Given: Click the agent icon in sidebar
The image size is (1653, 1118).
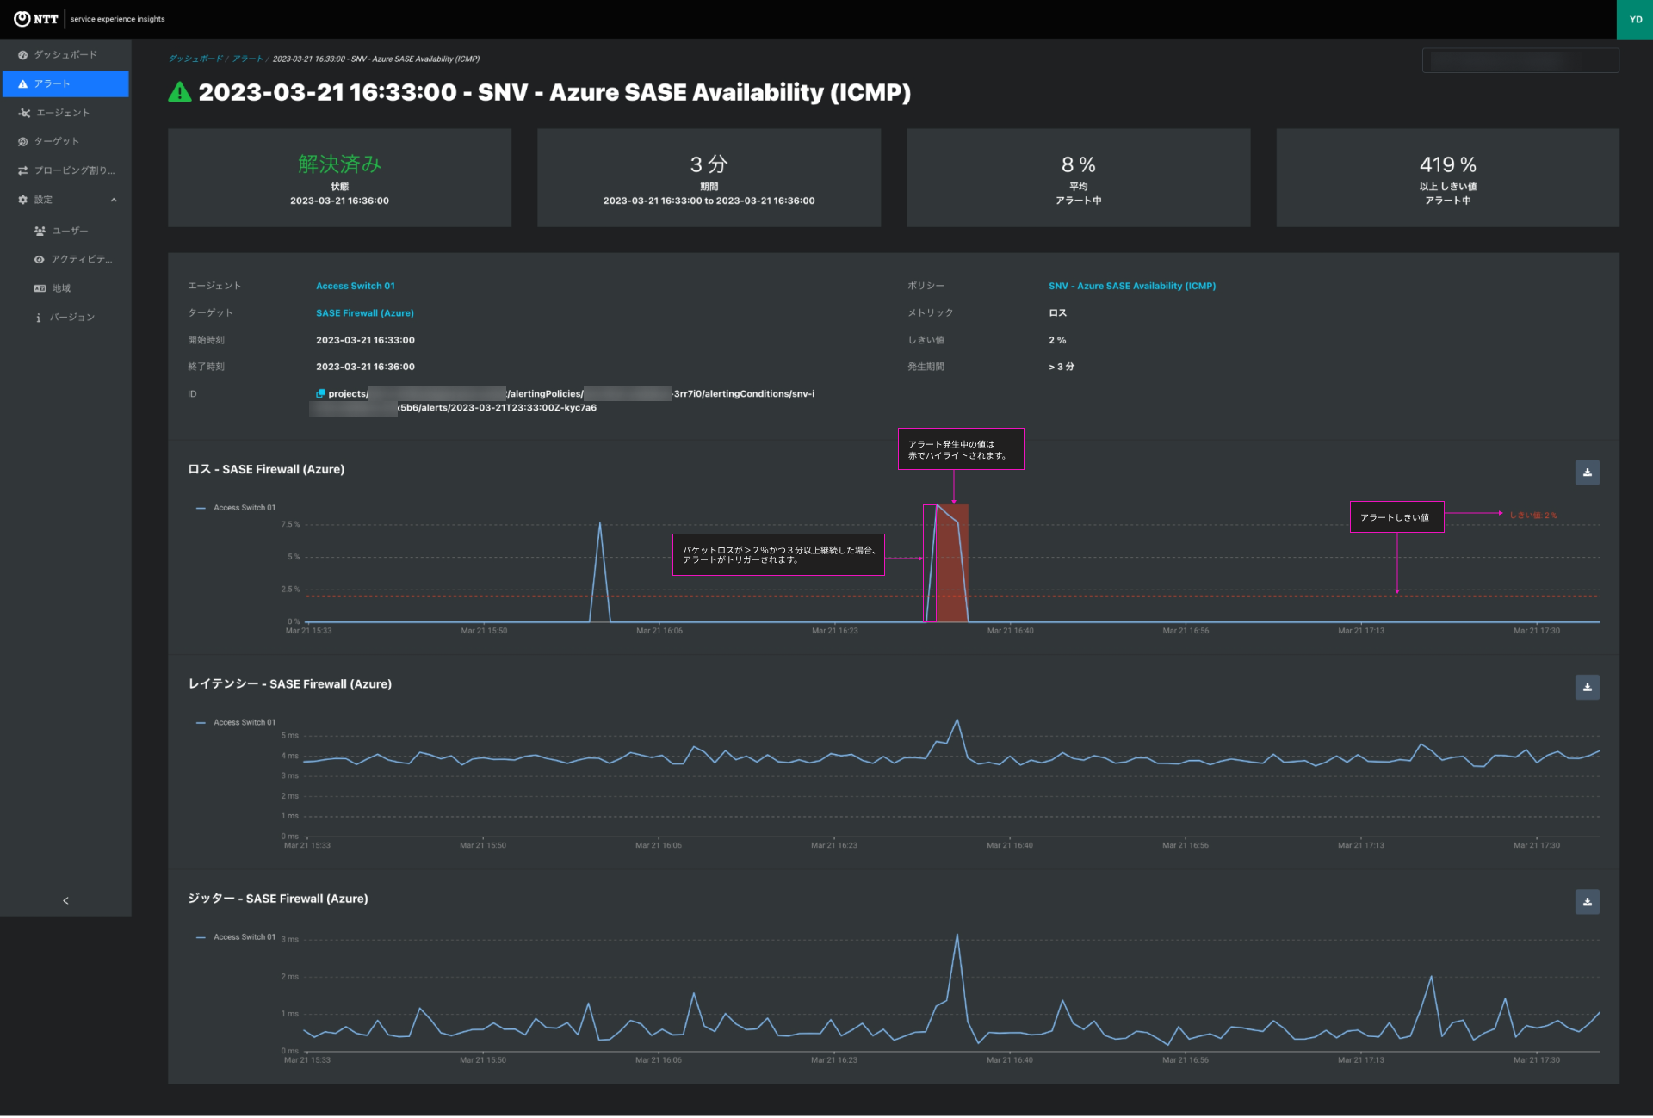Looking at the screenshot, I should [24, 113].
